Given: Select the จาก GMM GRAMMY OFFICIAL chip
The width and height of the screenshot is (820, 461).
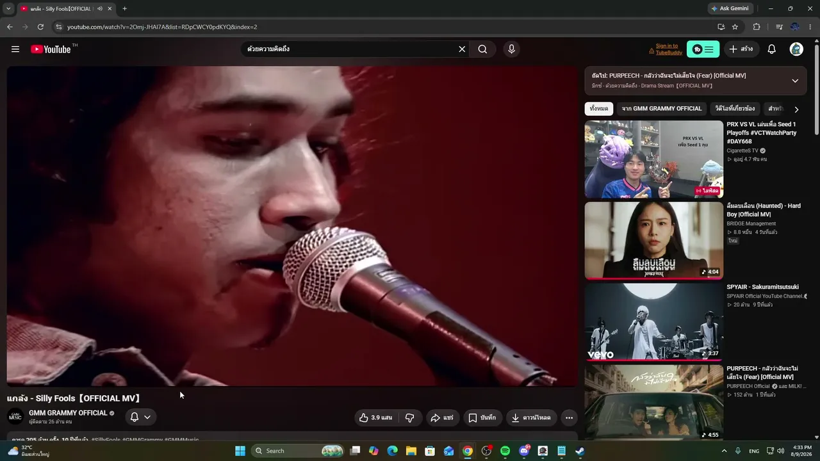Looking at the screenshot, I should click(x=662, y=109).
